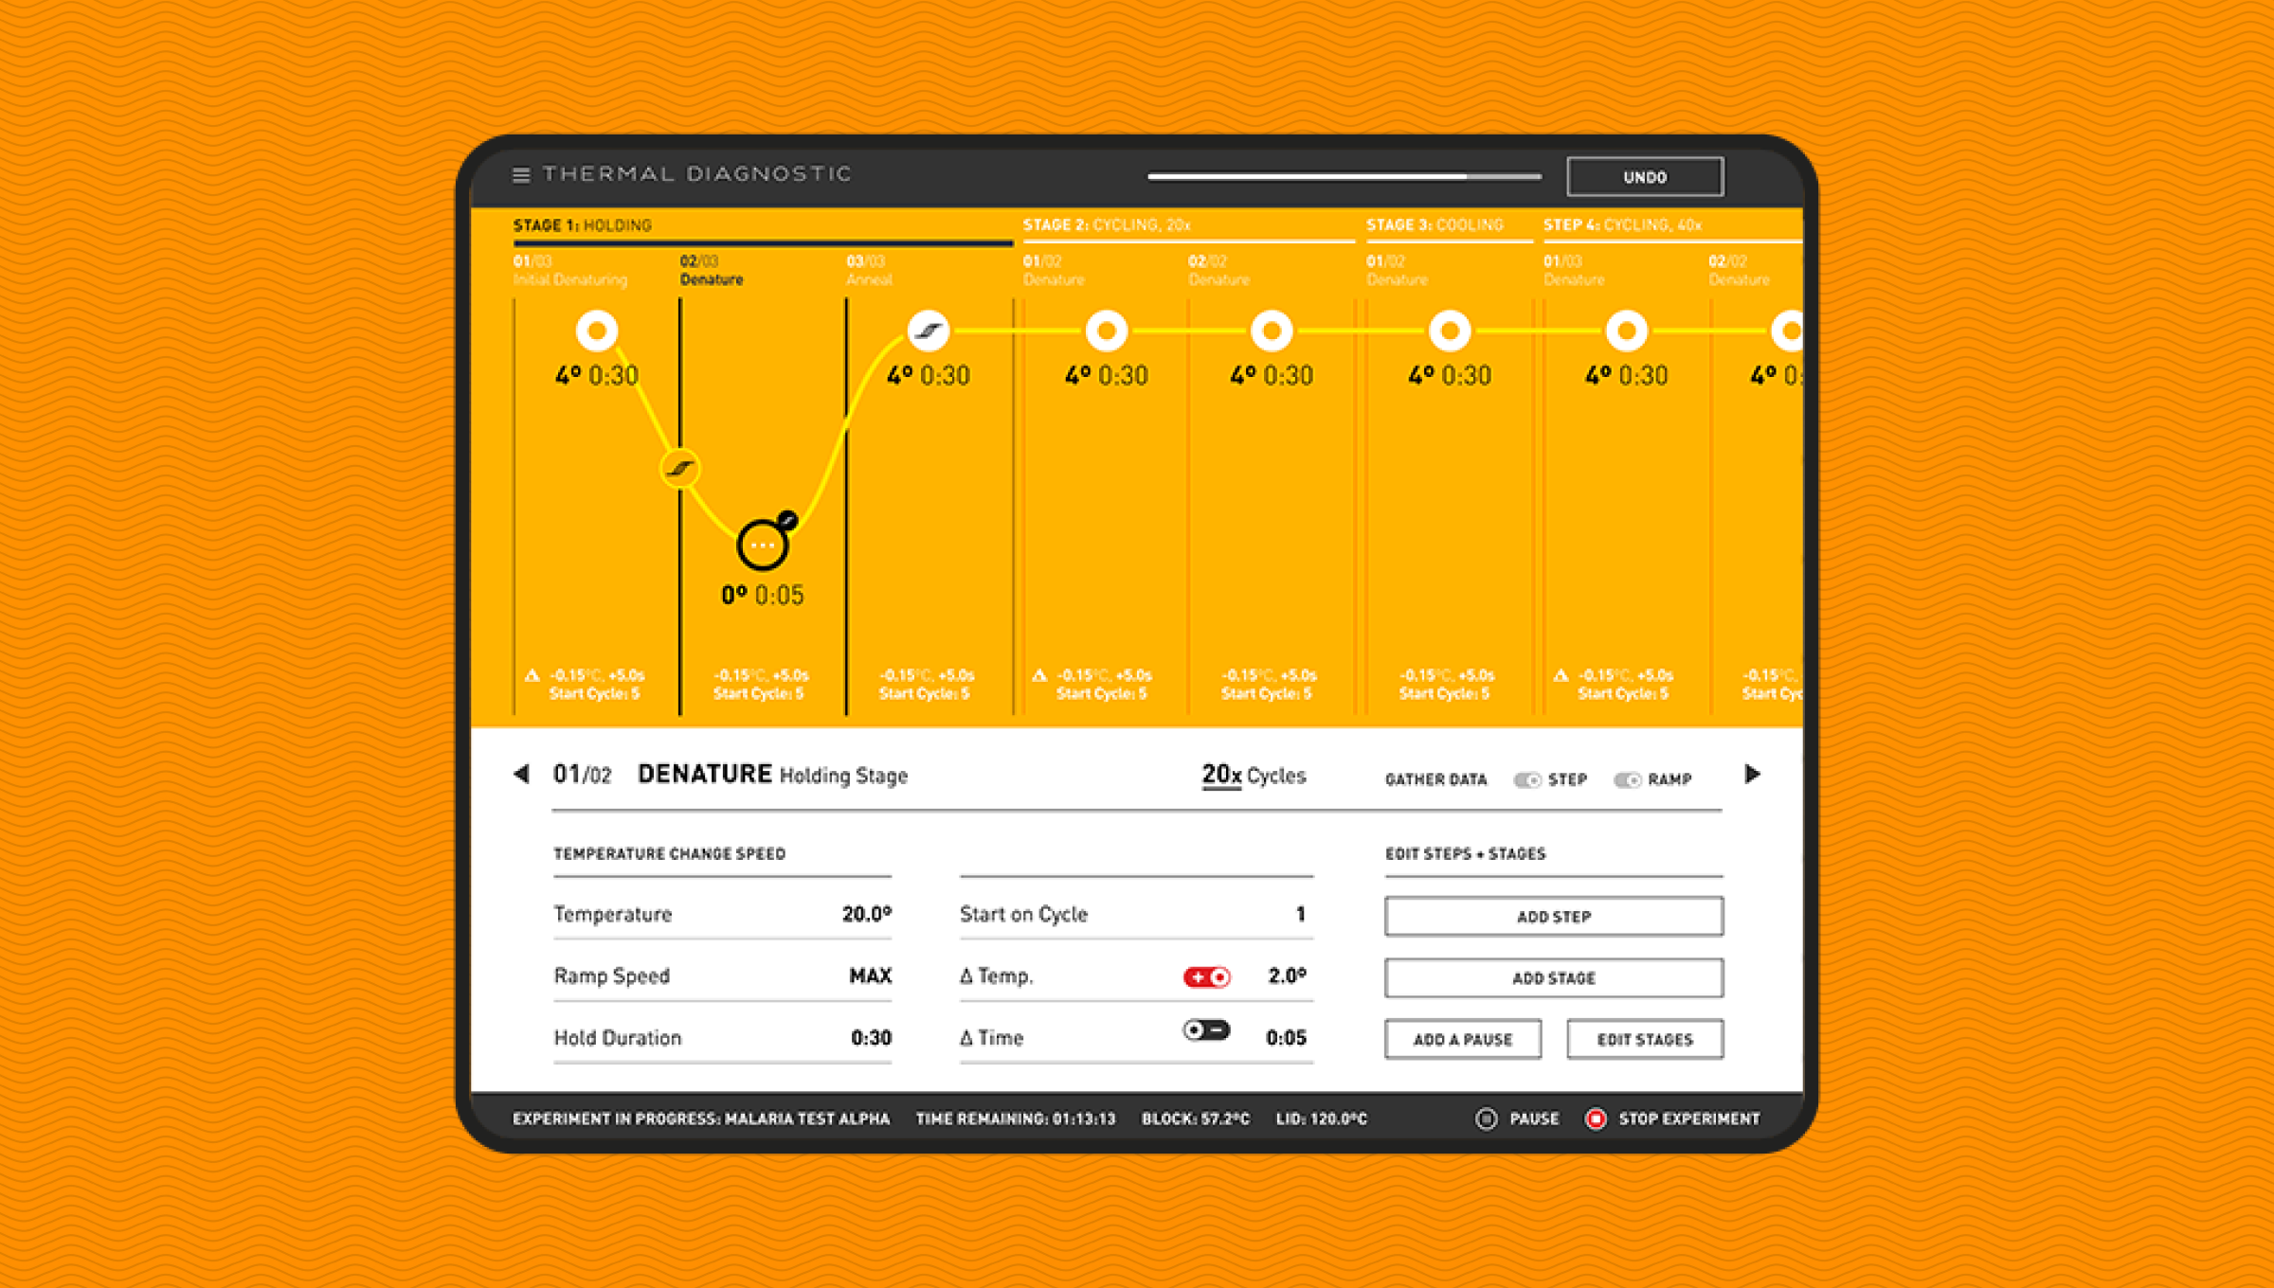
Task: Click the ramp marker on Stage 1 curve line
Action: point(679,468)
